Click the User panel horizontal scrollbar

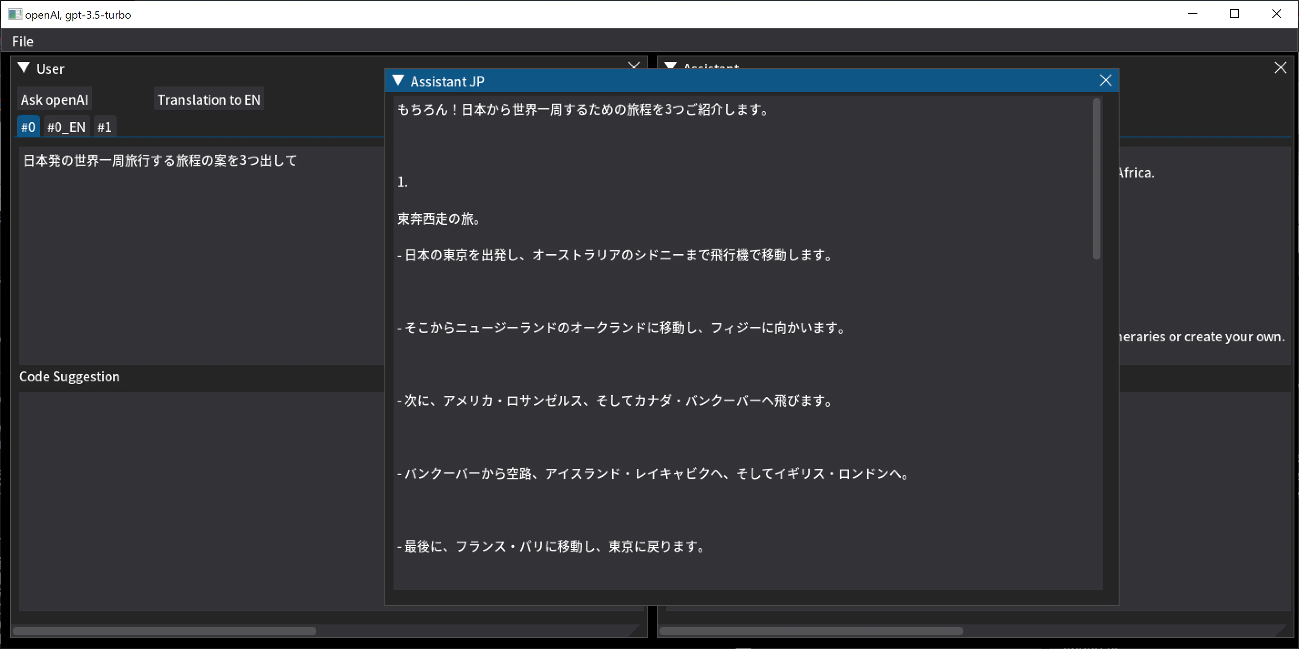164,631
